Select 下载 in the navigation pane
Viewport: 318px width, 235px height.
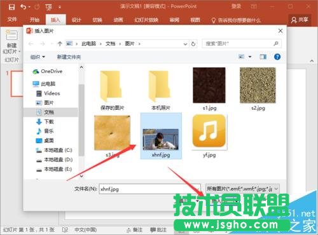[x=45, y=121]
